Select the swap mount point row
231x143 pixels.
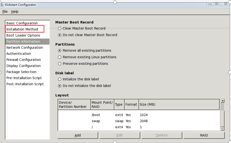(139, 121)
